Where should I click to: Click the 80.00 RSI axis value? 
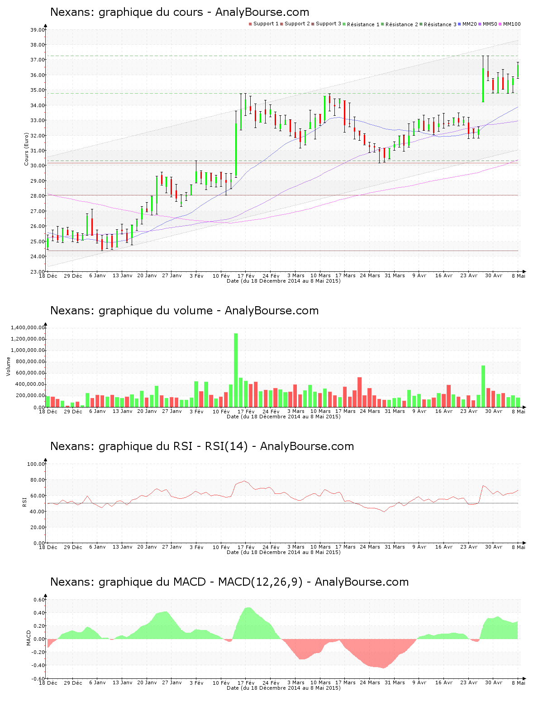(x=38, y=480)
